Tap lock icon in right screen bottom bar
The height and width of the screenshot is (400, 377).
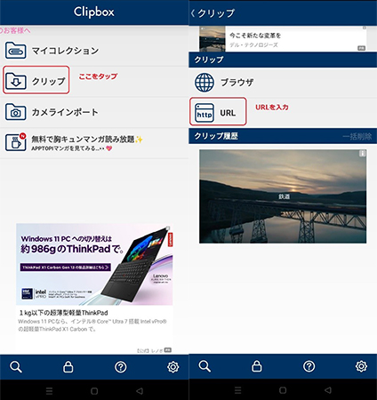[x=257, y=366]
